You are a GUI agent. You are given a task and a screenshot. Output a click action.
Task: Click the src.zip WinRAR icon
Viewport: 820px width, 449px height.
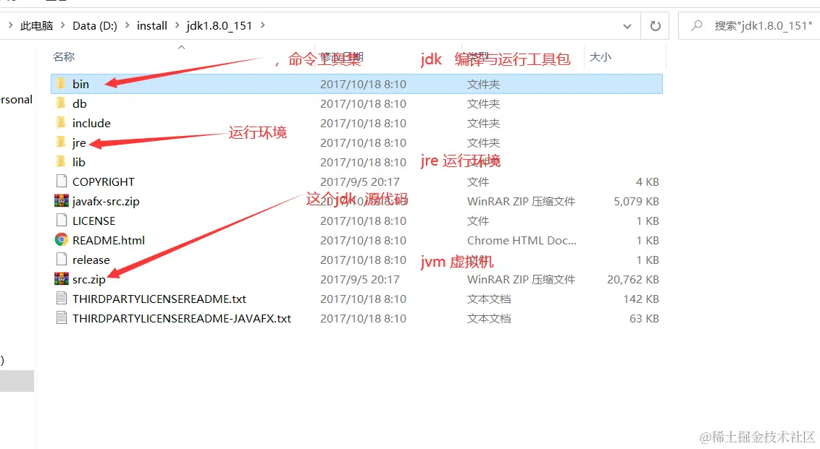[61, 279]
